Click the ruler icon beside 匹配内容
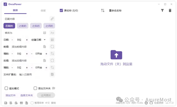The height and width of the screenshot is (107, 177). [52, 19]
